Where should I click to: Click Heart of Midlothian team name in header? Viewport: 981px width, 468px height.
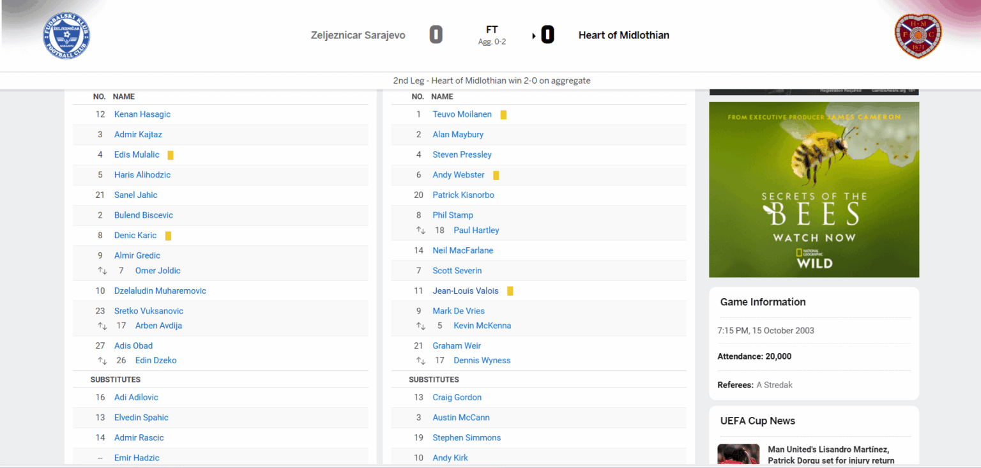click(623, 35)
